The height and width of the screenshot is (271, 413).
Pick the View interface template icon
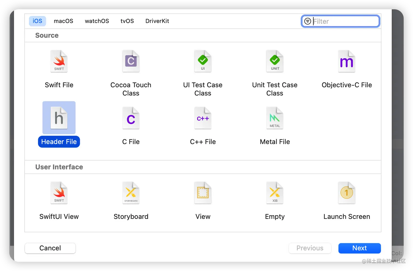[203, 193]
